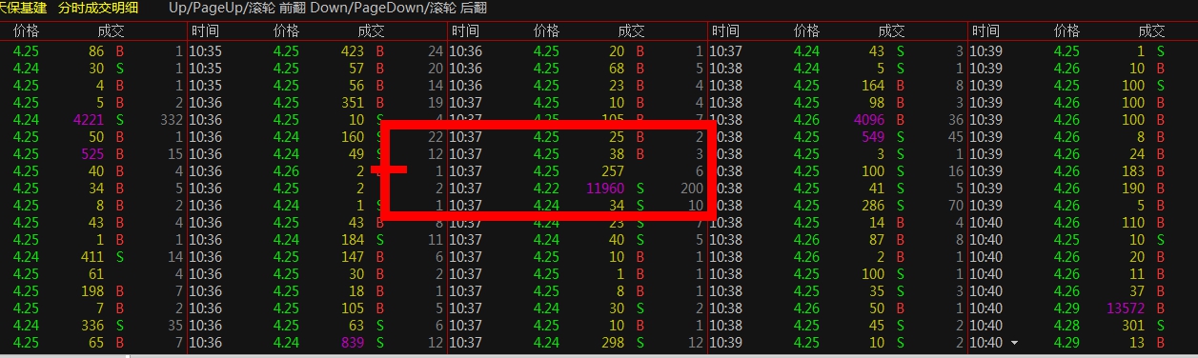The height and width of the screenshot is (358, 1198).
Task: Select the 4.28 price with volume 301
Action: [1067, 325]
